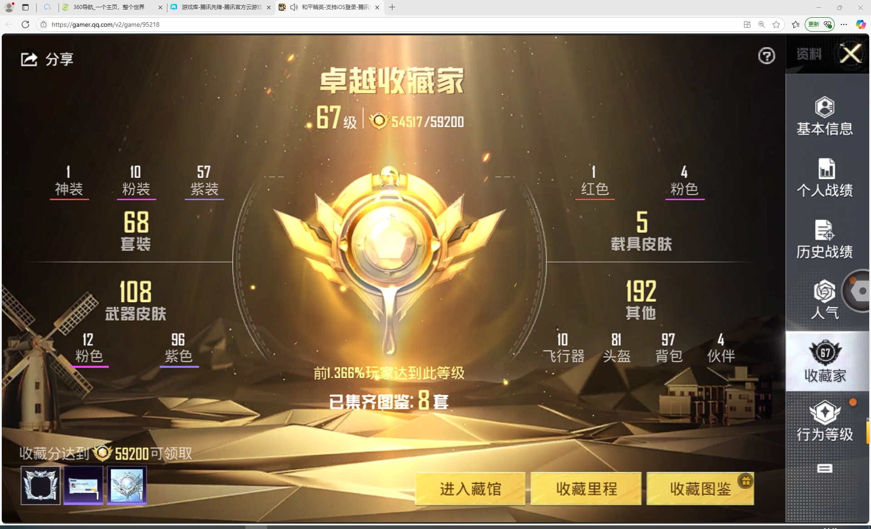871x529 pixels.
Task: Click the 进入藏馆 button
Action: (470, 489)
